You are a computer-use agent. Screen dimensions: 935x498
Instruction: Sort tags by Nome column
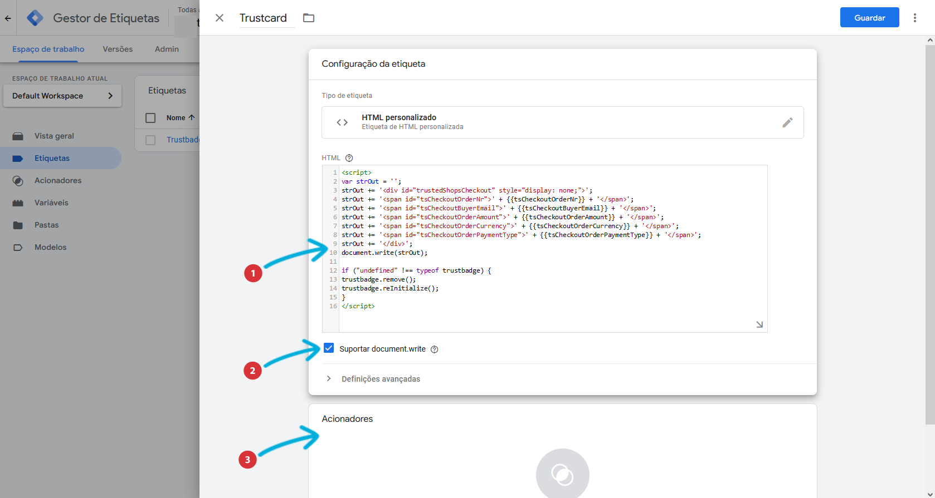181,118
